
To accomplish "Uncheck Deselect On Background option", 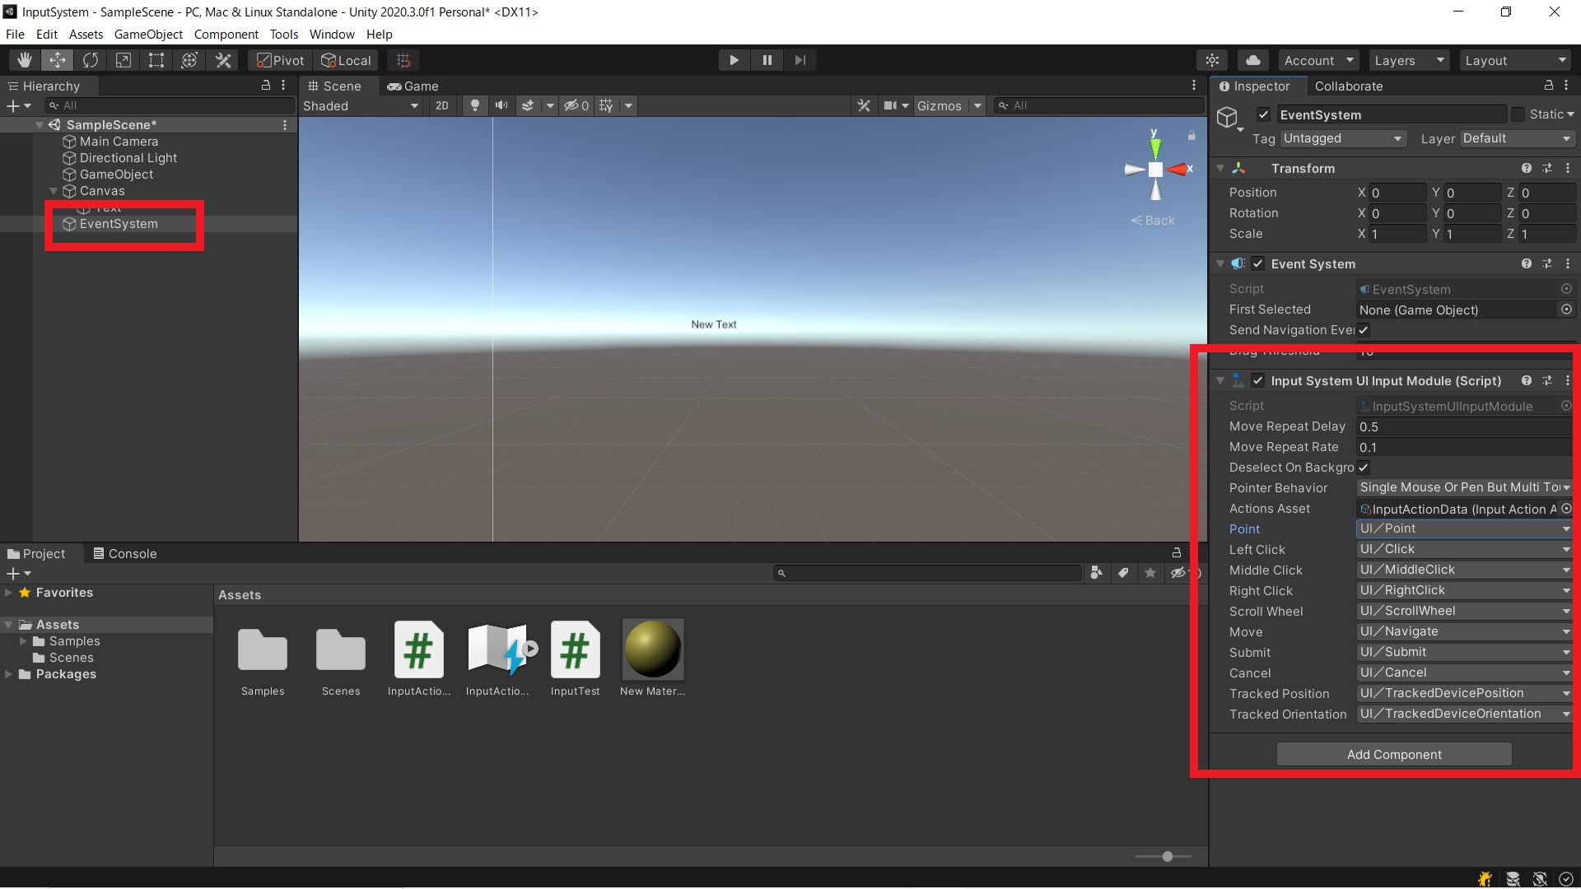I will [1364, 468].
